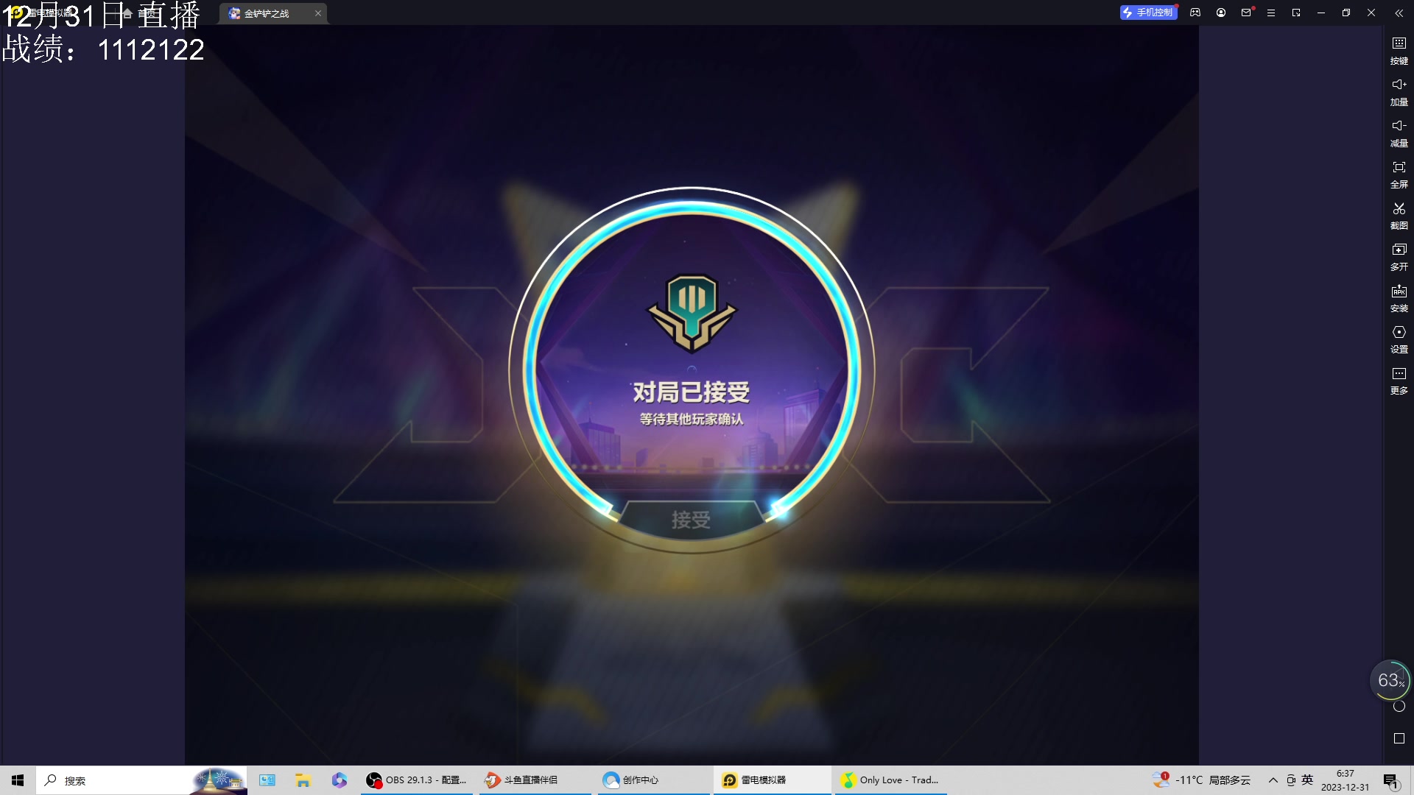Open 安装 APK install tool
1414x795 pixels.
[x=1399, y=297]
